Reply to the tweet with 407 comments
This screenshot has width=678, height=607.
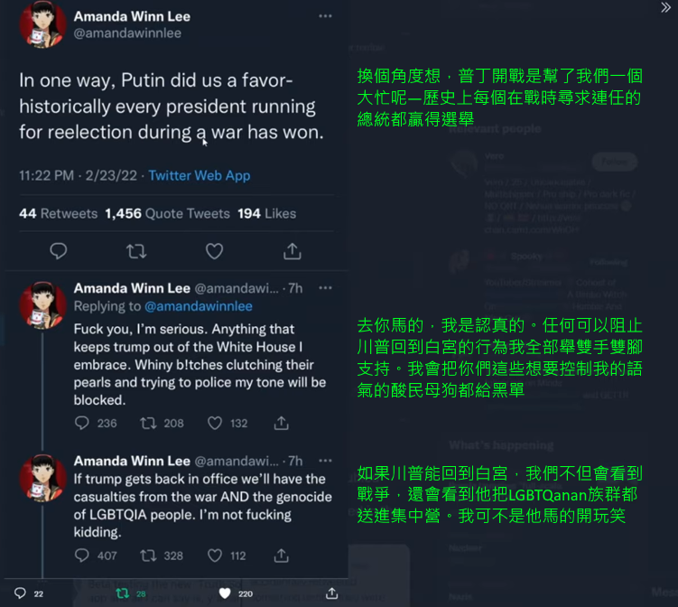(82, 556)
